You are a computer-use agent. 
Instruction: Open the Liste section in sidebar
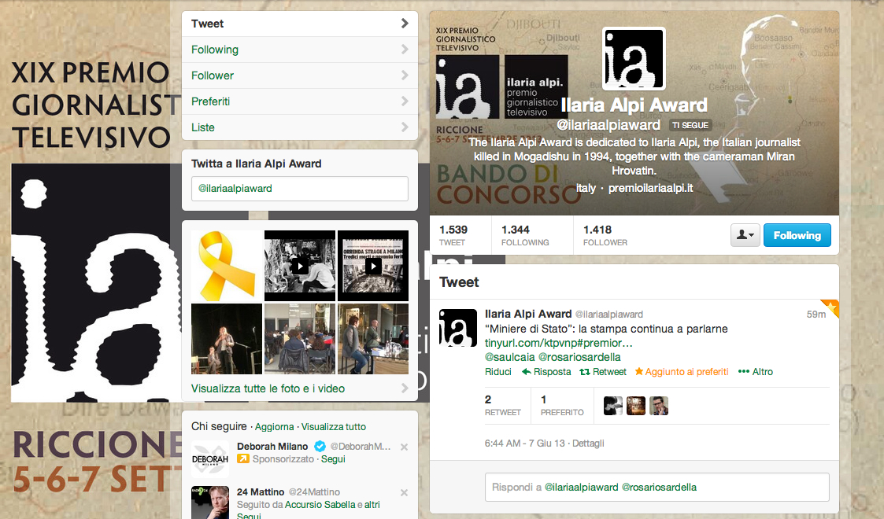pyautogui.click(x=299, y=127)
